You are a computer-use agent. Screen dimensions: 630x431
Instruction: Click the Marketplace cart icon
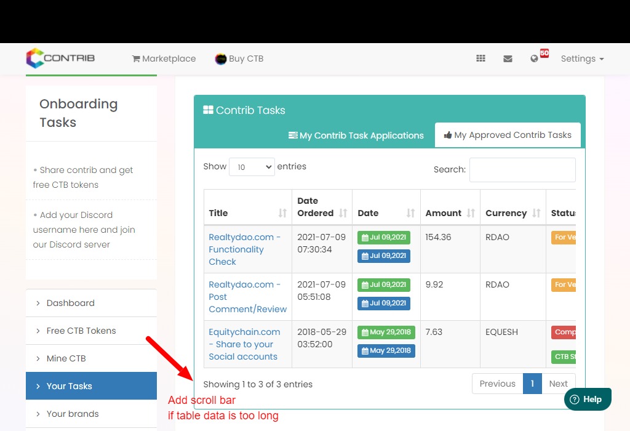[136, 58]
